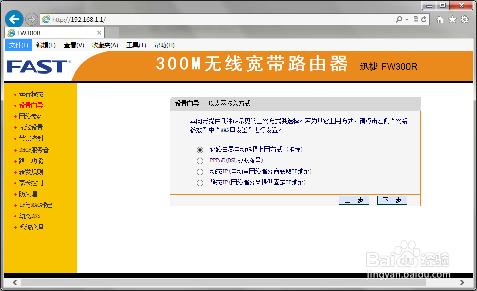Click the horizontal scrollbar thumb

click(x=223, y=282)
